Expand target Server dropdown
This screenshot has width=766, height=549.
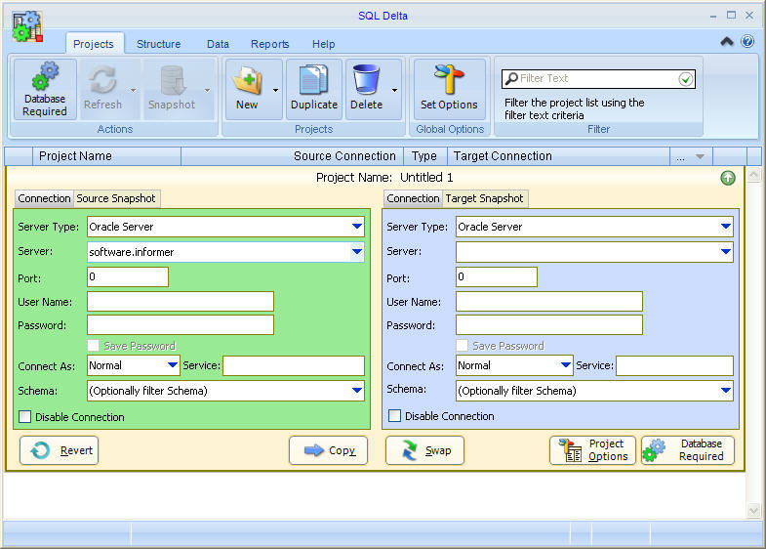click(x=725, y=252)
